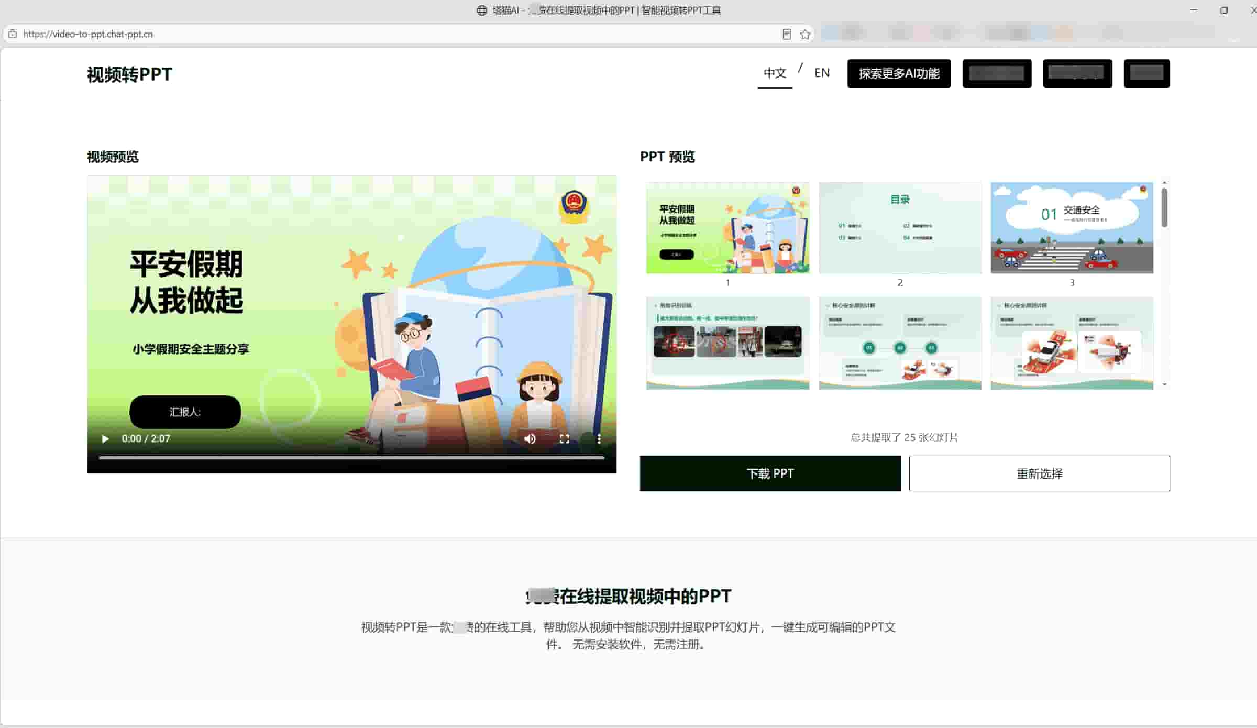Viewport: 1257px width, 728px height.
Task: Click 下载 PPT button
Action: [x=770, y=473]
